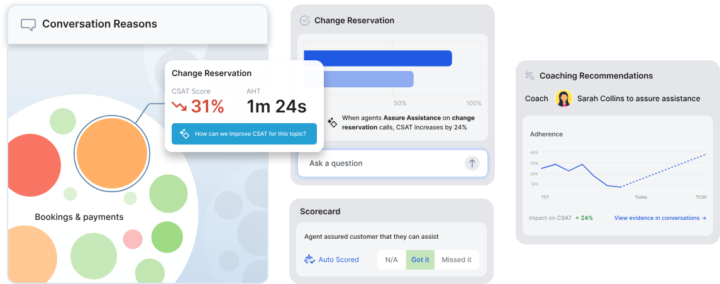This screenshot has height=284, width=720.
Task: Click the 'Coaching Recommendations' heading
Action: click(x=596, y=75)
